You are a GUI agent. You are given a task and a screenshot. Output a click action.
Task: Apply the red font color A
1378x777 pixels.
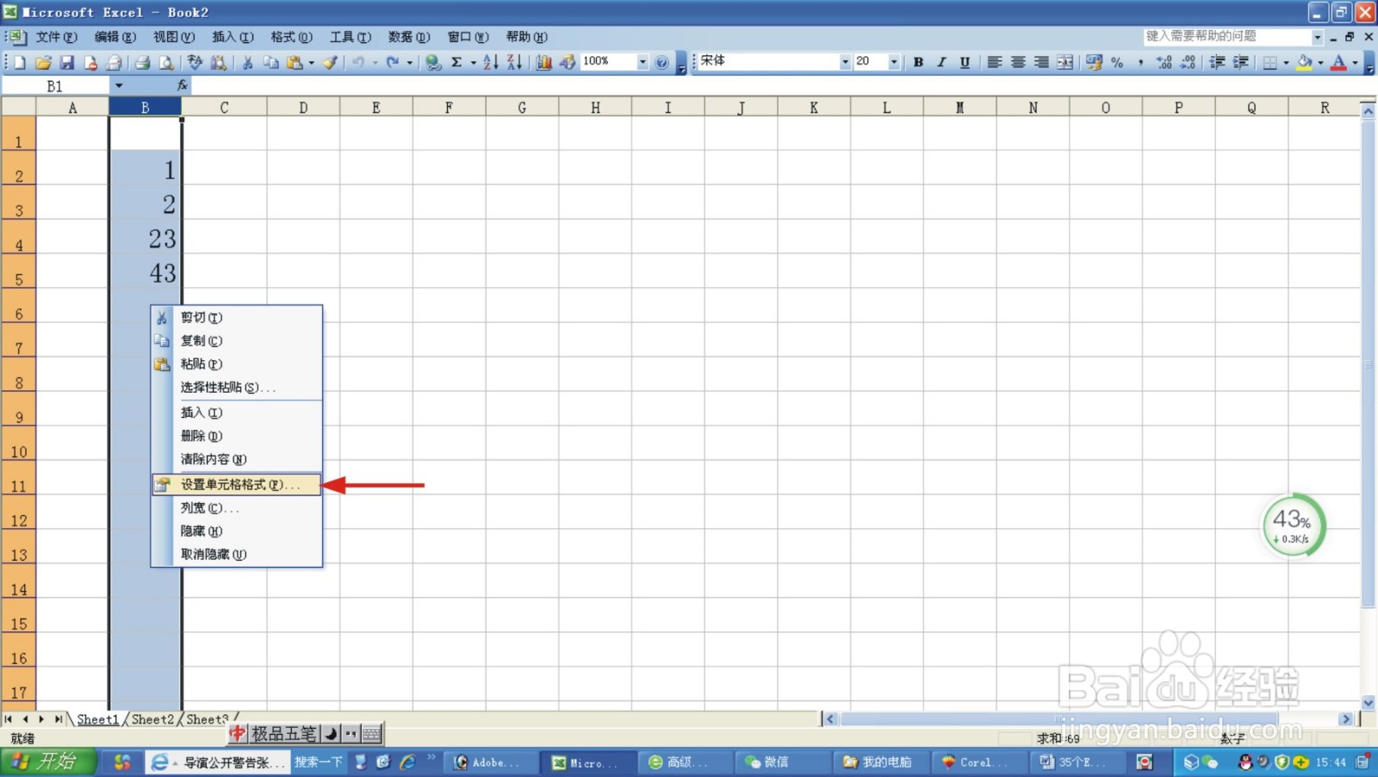pos(1339,62)
